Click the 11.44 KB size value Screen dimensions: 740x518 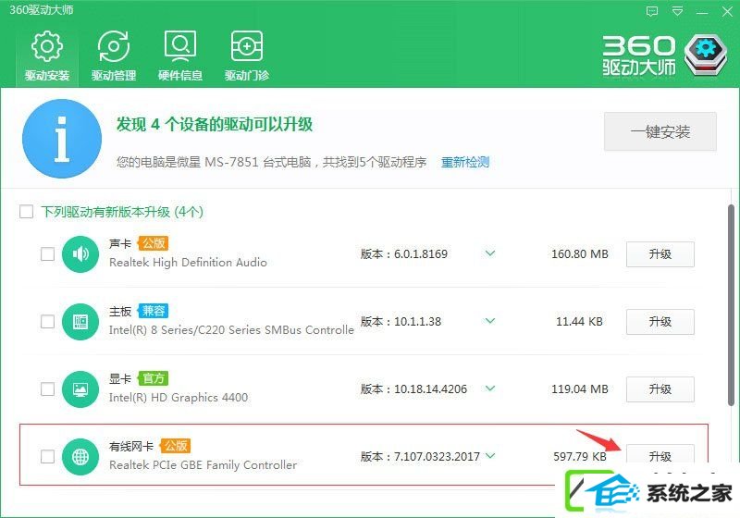(579, 322)
